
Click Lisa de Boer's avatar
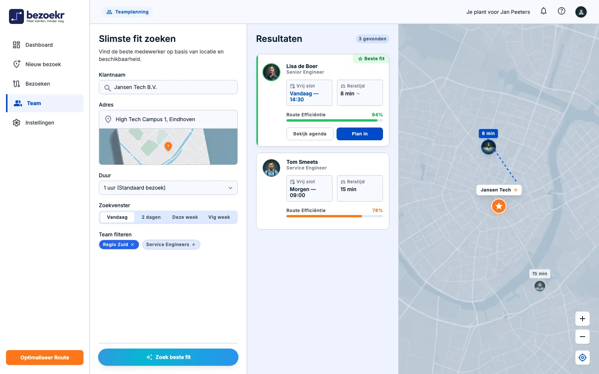(271, 72)
